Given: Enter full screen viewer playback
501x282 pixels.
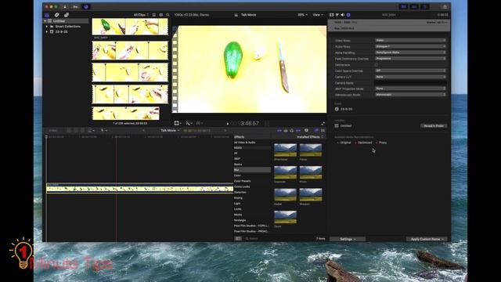Looking at the screenshot, I should pos(323,124).
